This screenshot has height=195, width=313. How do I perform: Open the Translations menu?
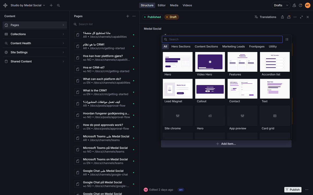(265, 17)
